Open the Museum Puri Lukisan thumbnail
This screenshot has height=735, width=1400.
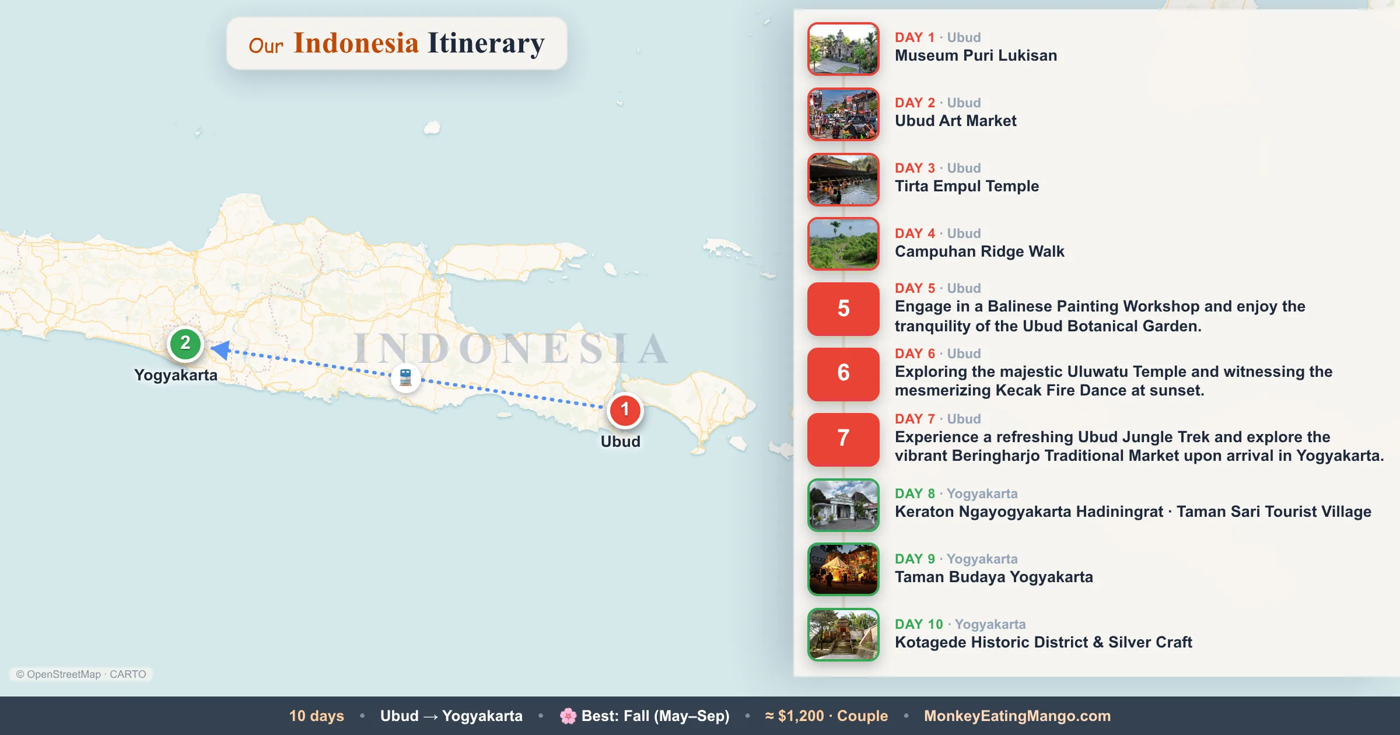(x=843, y=49)
